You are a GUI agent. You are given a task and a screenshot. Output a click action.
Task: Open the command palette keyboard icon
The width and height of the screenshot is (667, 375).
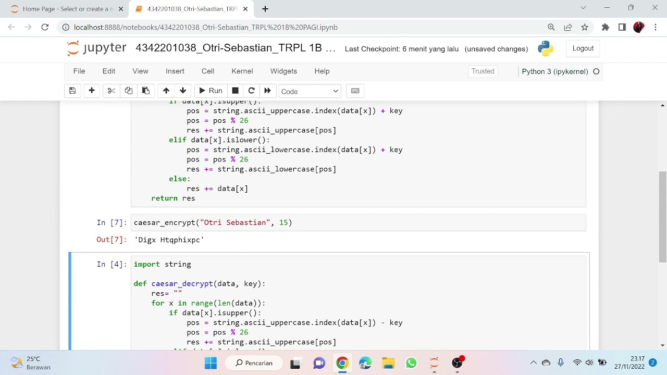[x=355, y=91]
